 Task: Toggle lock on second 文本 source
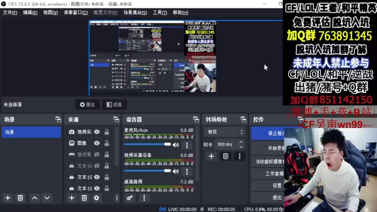107,177
